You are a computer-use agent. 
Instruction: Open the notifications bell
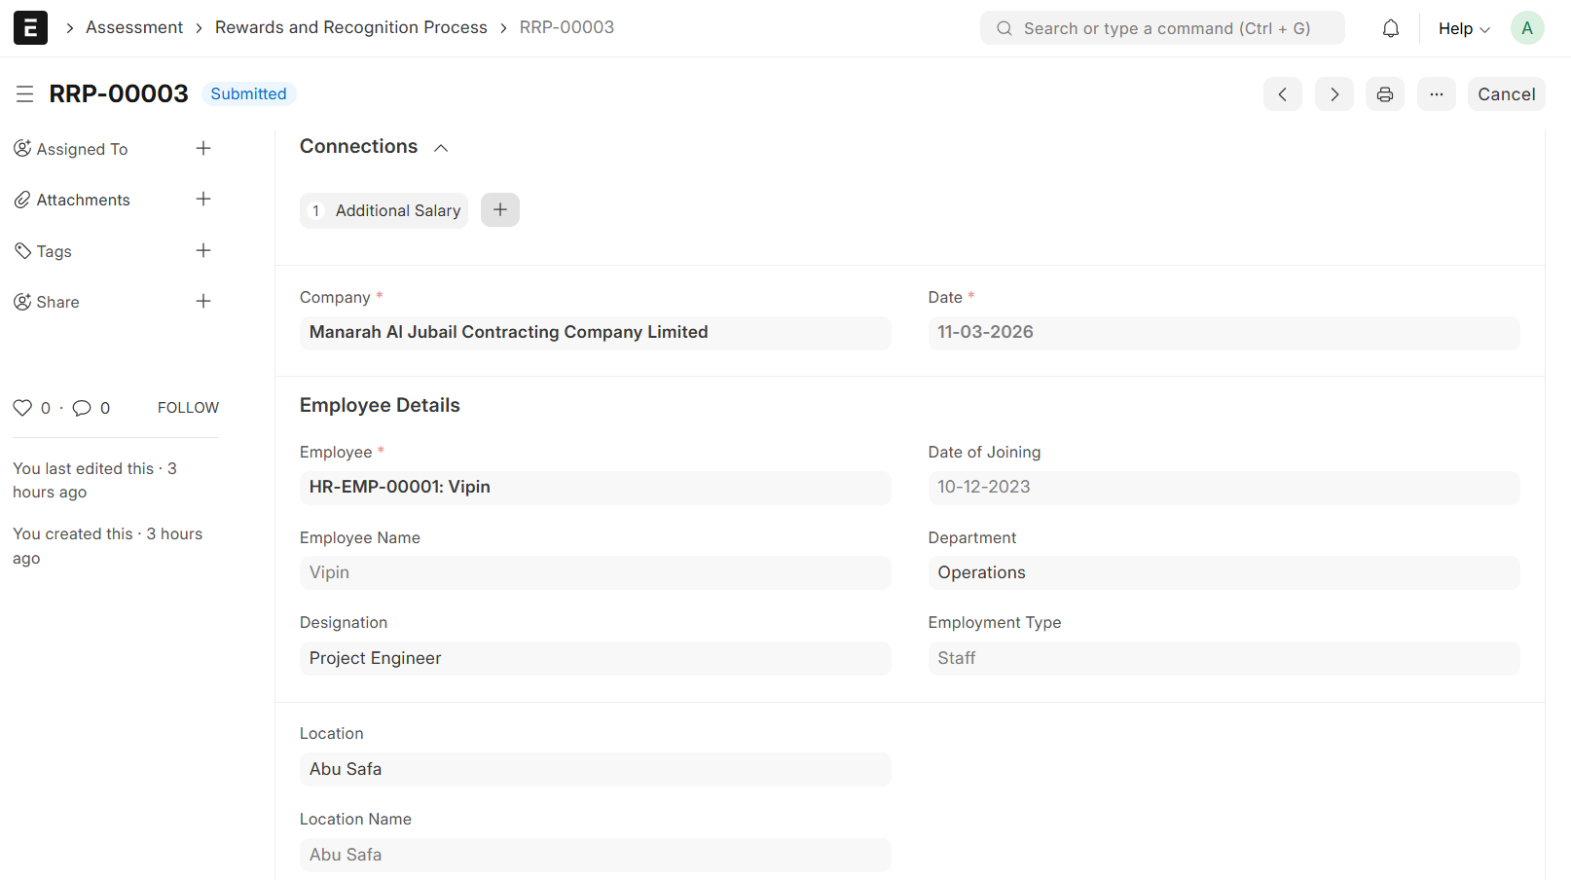click(x=1390, y=28)
